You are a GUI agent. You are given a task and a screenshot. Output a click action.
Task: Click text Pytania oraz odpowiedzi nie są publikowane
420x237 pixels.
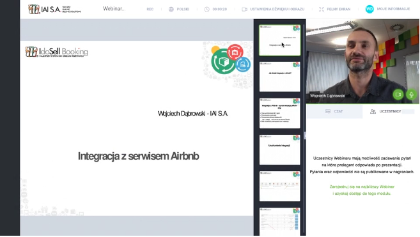pyautogui.click(x=362, y=172)
